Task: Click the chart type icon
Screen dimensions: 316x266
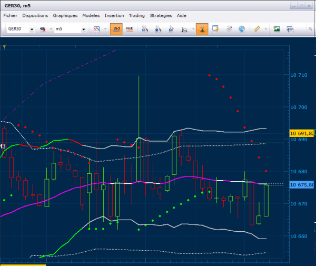Action: 96,29
